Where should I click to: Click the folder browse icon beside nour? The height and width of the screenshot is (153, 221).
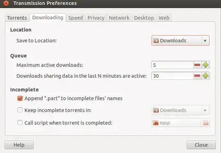click(x=205, y=123)
